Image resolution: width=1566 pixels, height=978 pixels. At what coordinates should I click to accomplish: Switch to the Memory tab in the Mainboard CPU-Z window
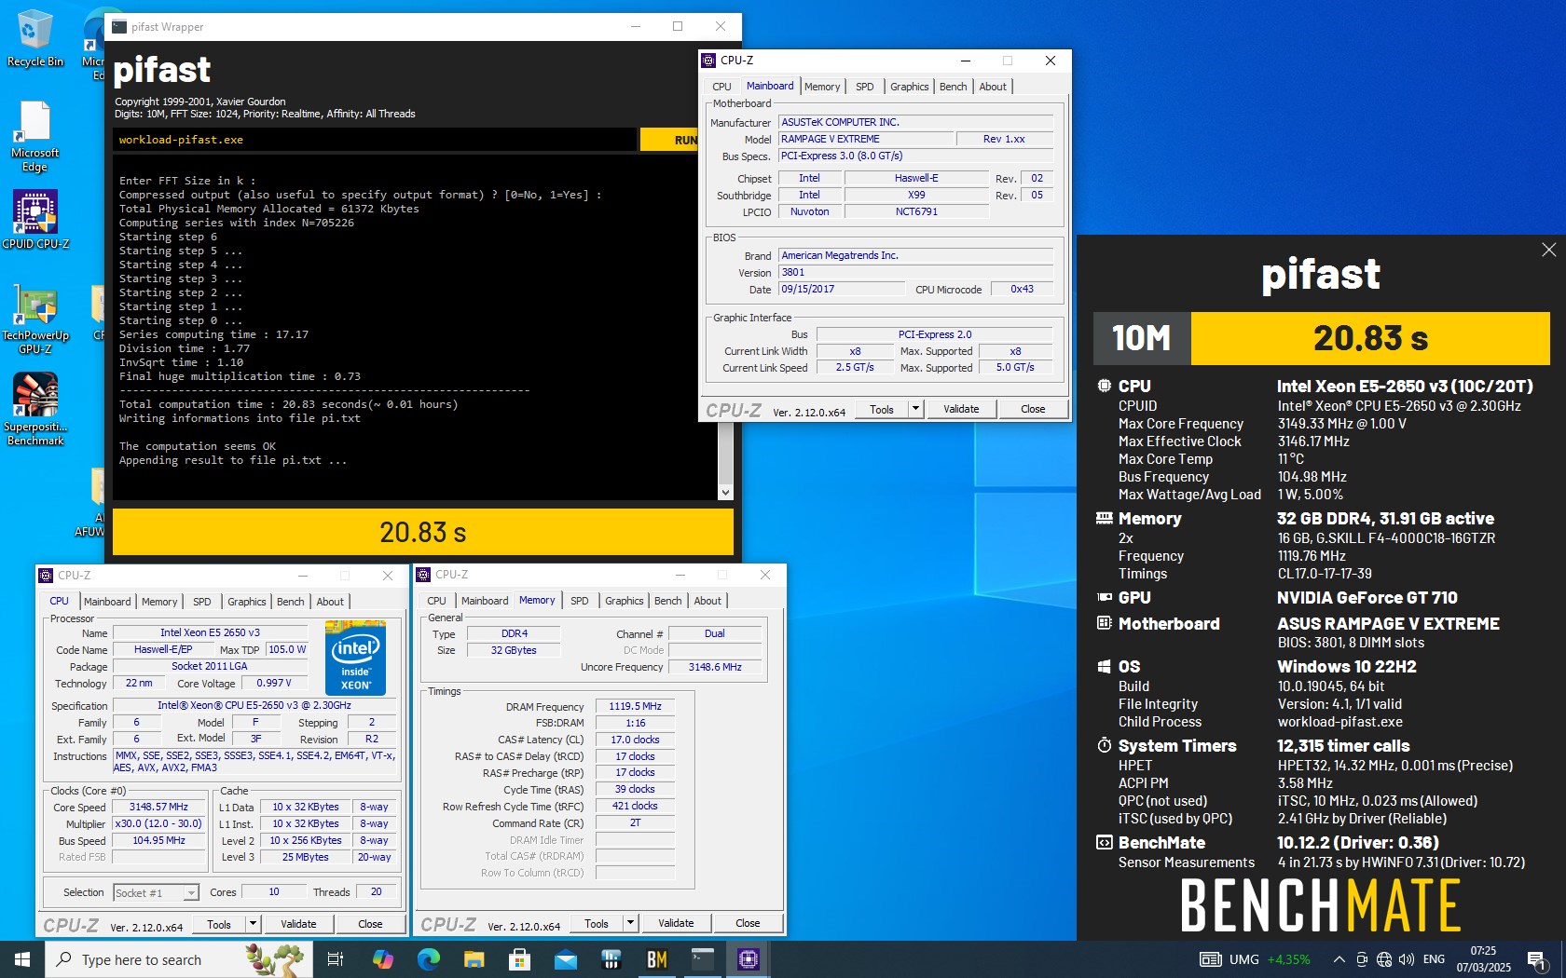(822, 87)
